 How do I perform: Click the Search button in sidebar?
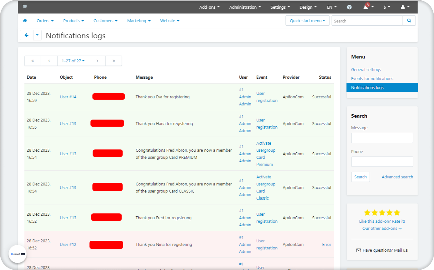[x=360, y=177]
